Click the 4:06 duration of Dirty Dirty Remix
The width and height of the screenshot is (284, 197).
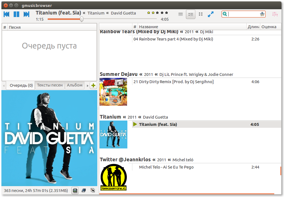point(255,82)
